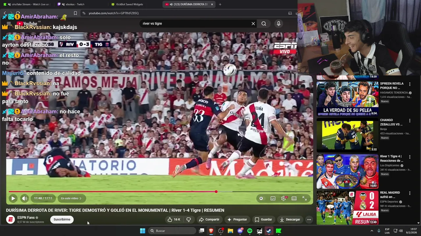421x236 pixels.
Task: Click the 'HAGAMOS TENDENCIA' channel name
Action: click(394, 93)
